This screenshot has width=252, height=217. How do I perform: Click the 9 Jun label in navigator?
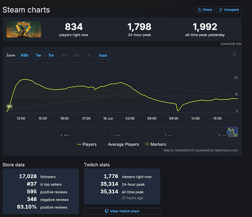pyautogui.click(x=169, y=135)
